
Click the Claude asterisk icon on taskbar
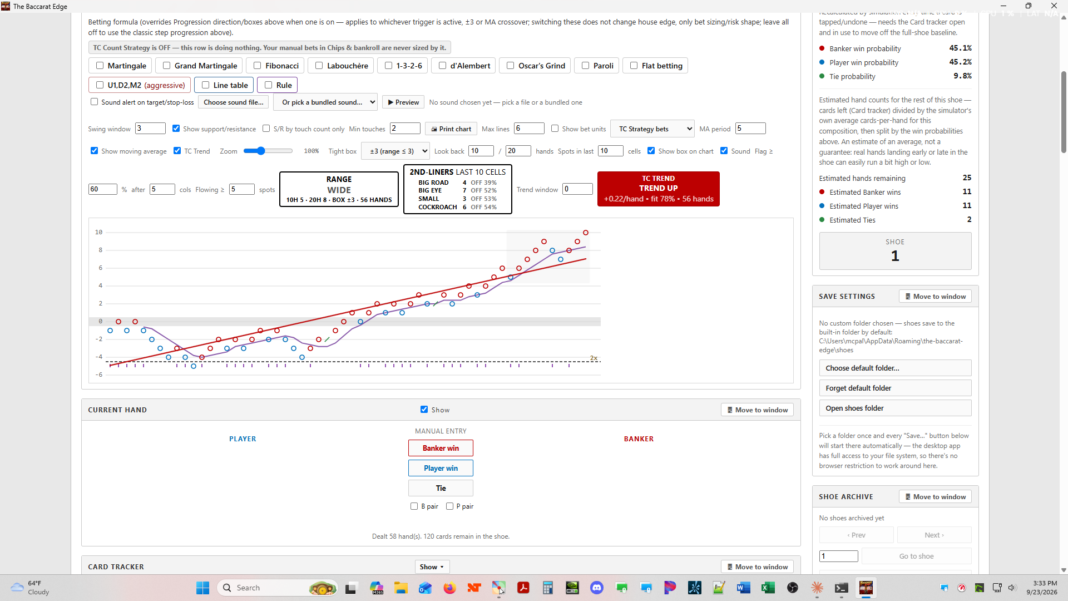[x=817, y=588]
